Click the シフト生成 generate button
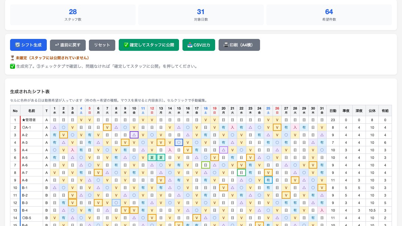Image resolution: width=402 pixels, height=226 pixels. click(x=28, y=45)
